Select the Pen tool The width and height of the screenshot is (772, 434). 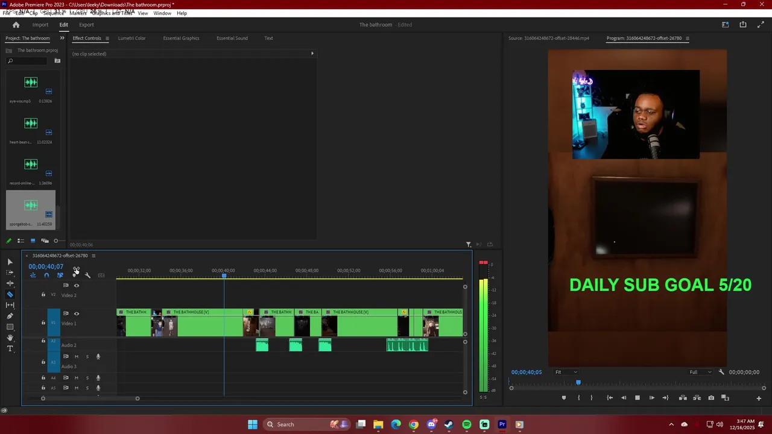(x=10, y=316)
